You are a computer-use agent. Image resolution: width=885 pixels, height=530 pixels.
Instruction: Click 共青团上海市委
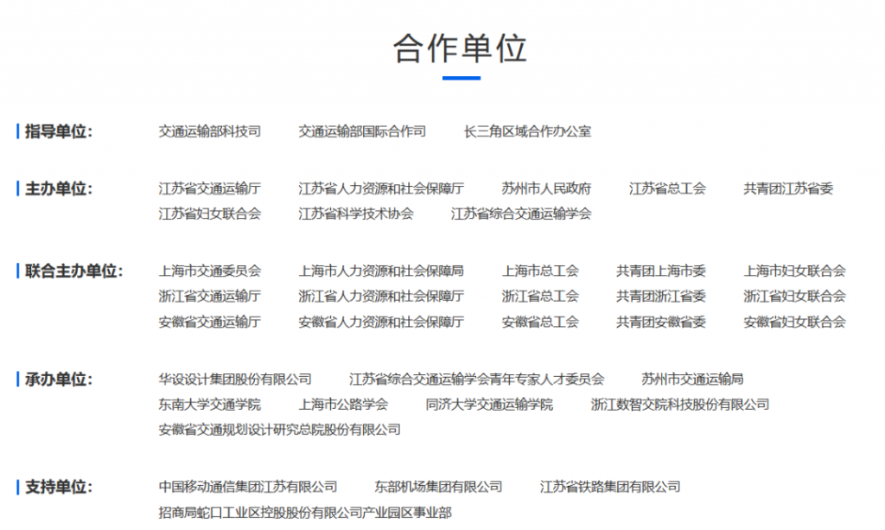661,271
